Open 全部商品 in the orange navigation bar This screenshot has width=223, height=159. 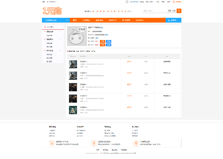86,20
